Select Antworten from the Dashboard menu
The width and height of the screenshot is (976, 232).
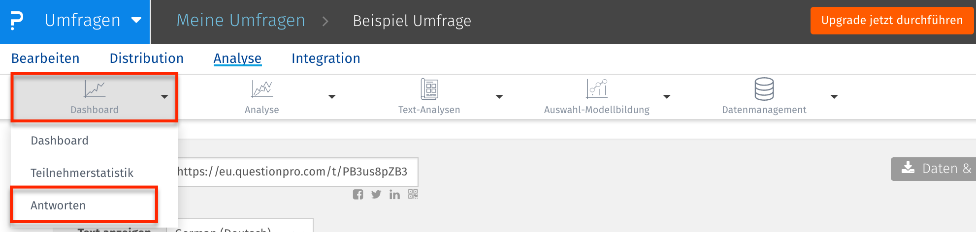pos(58,205)
